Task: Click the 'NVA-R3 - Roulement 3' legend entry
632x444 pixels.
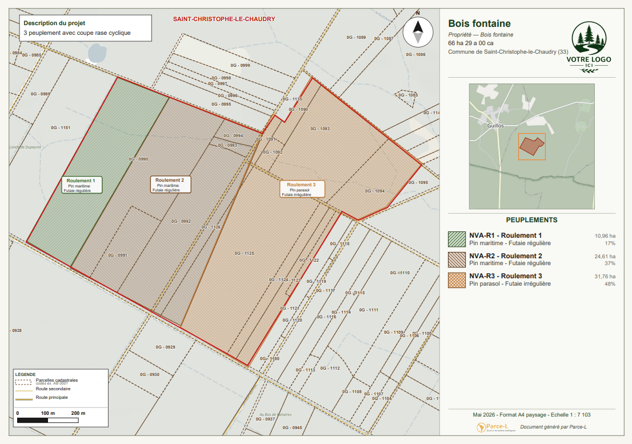Action: [506, 276]
